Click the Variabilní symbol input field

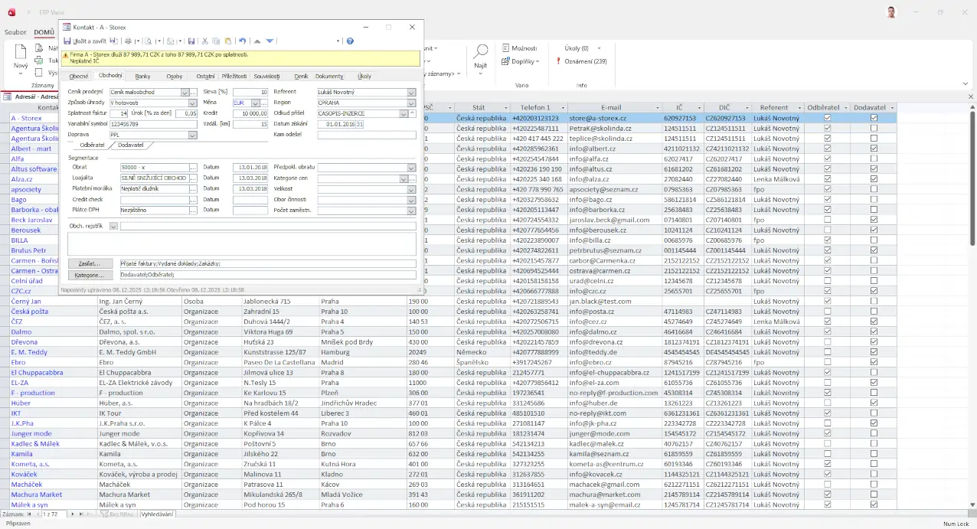coord(152,124)
